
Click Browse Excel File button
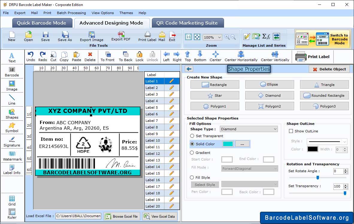click(x=122, y=216)
